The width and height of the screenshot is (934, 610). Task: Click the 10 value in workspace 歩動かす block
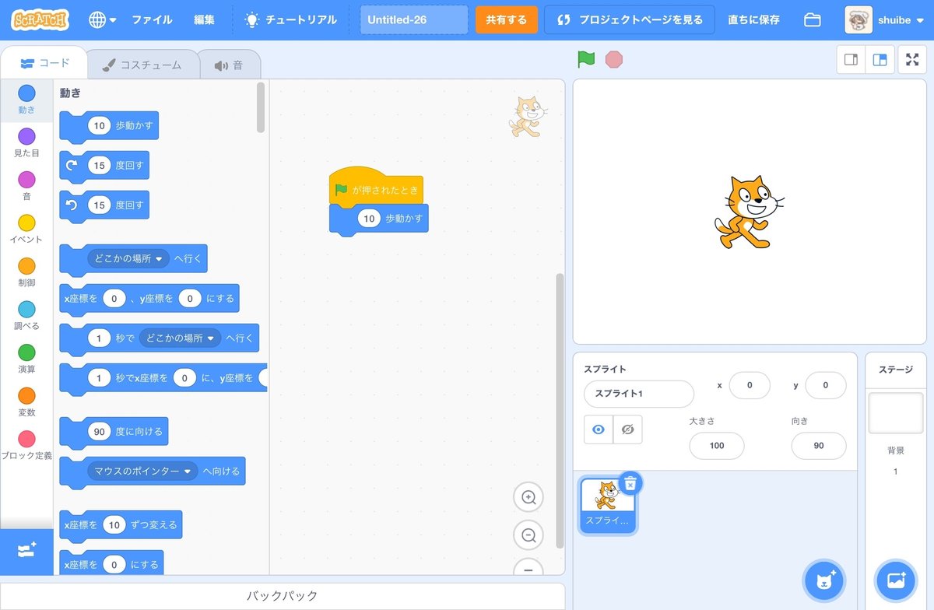coord(369,219)
